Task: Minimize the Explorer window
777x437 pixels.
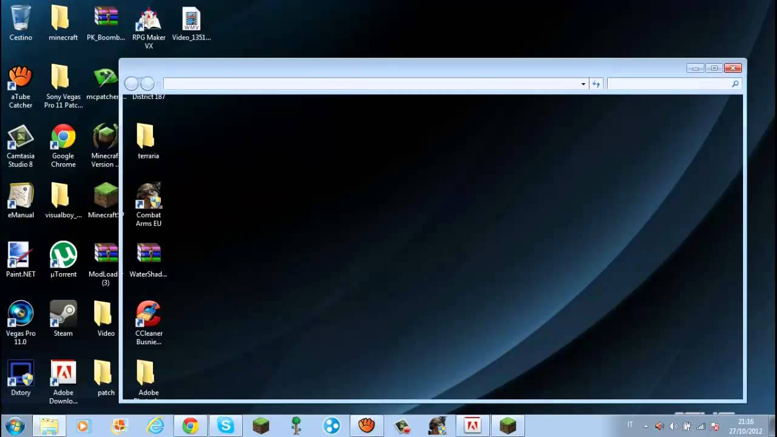Action: pos(696,68)
